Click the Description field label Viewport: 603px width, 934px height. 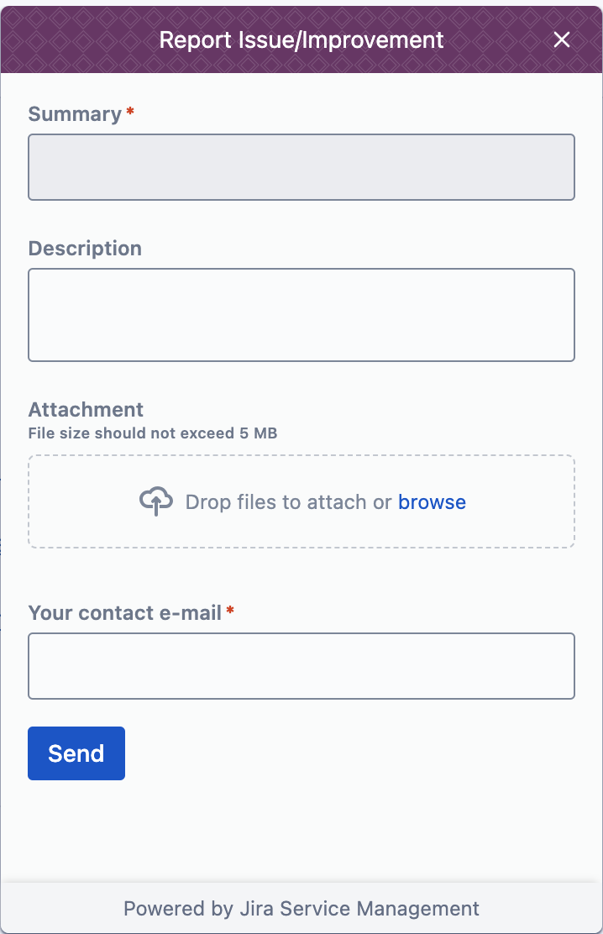pos(85,249)
